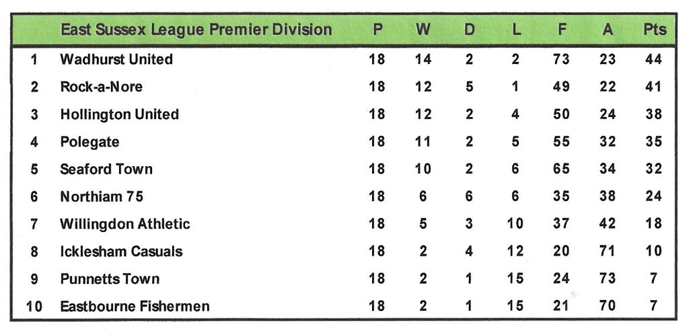
Task: Select the Willingdon Athletic team name
Action: coord(125,224)
